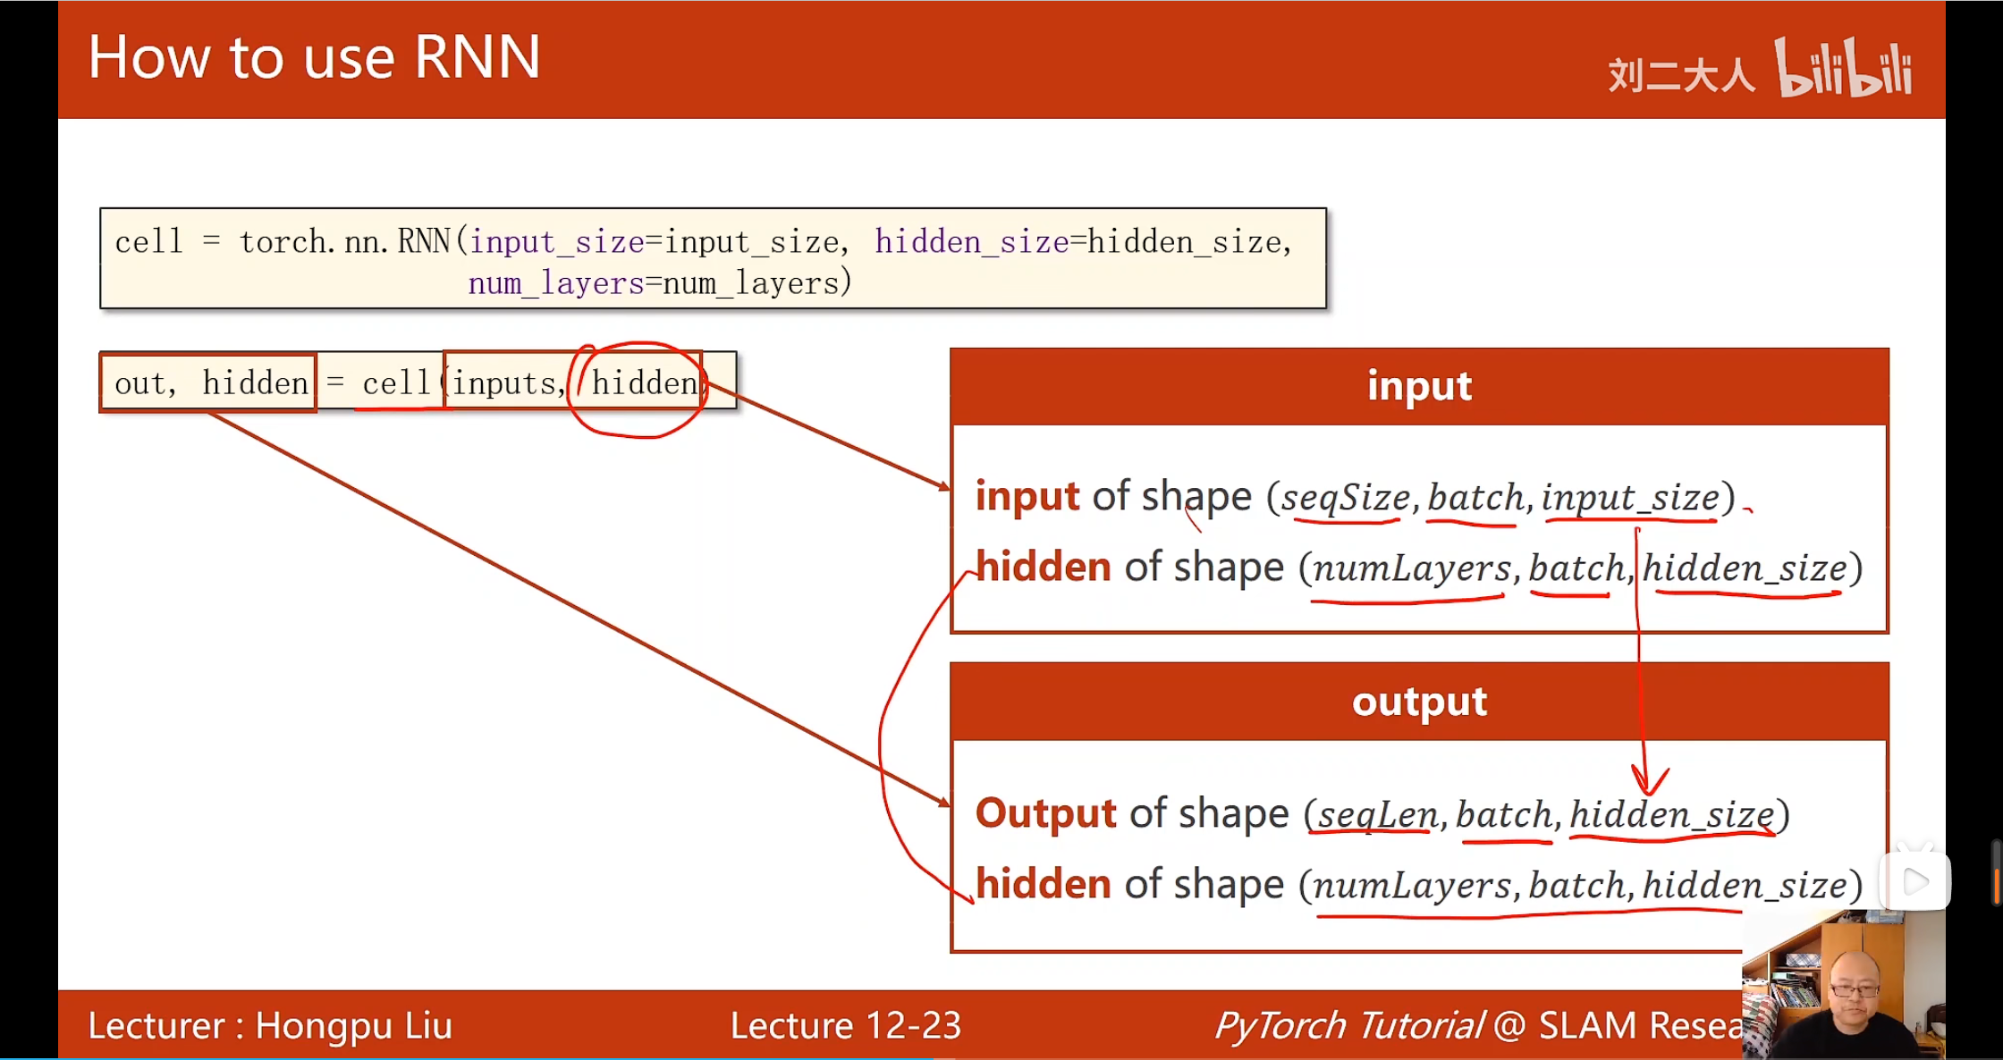Click the uploader name 刘二大人 watermark
This screenshot has width=2003, height=1060.
pyautogui.click(x=1680, y=76)
